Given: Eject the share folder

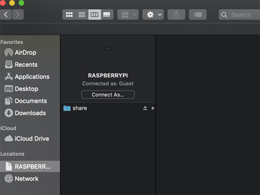Looking at the screenshot, I should click(x=145, y=108).
